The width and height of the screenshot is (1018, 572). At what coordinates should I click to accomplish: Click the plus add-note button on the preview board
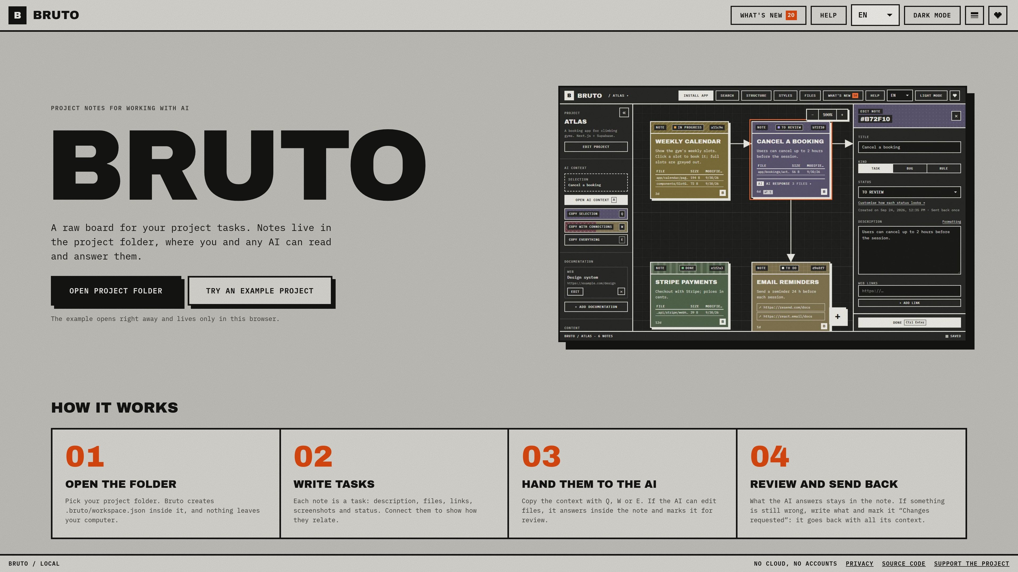pos(837,317)
